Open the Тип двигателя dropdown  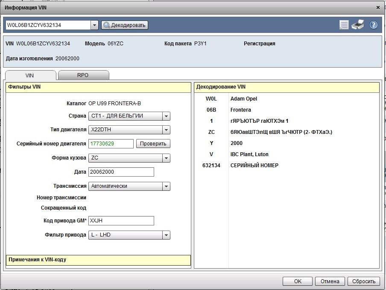129,130
